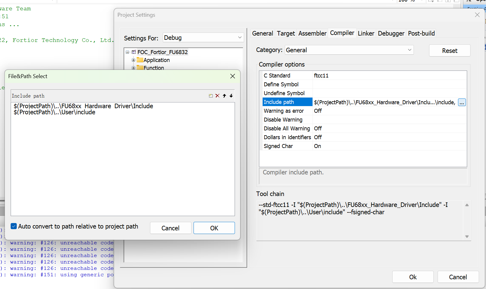486x289 pixels.
Task: Select the User\include path entry
Action: [x=54, y=112]
